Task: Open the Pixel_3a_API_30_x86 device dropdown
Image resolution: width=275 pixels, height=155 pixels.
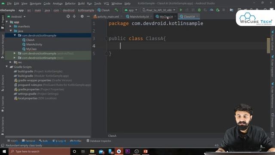Action: [159, 10]
